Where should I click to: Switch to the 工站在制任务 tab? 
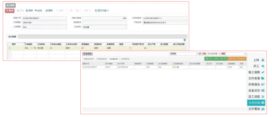click(x=102, y=59)
